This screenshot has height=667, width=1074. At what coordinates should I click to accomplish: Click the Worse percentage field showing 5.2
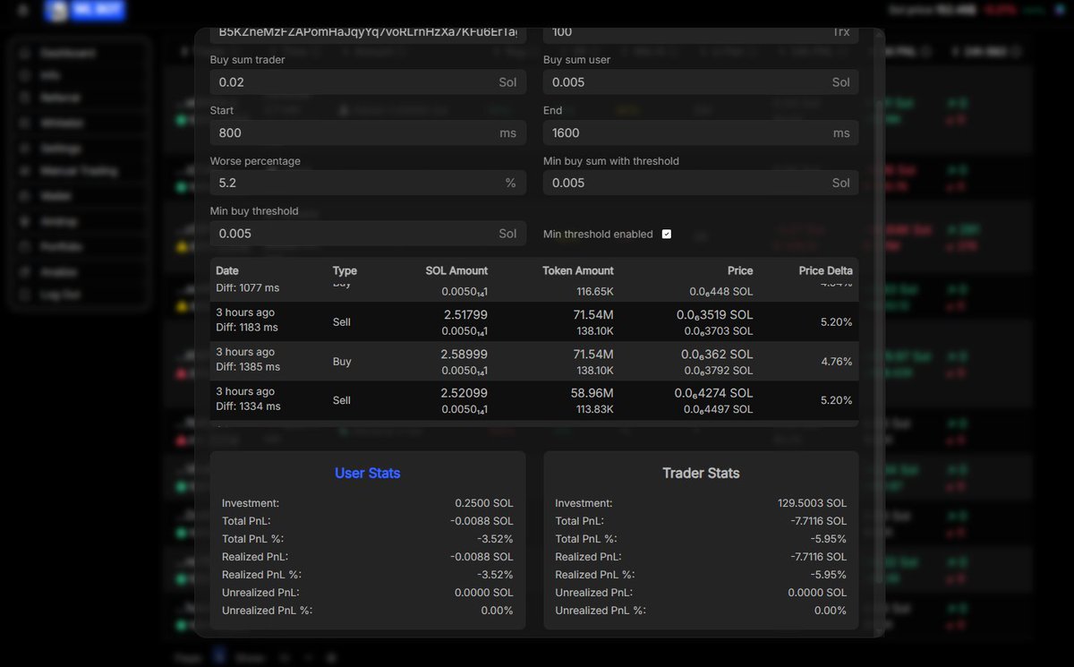coord(368,183)
